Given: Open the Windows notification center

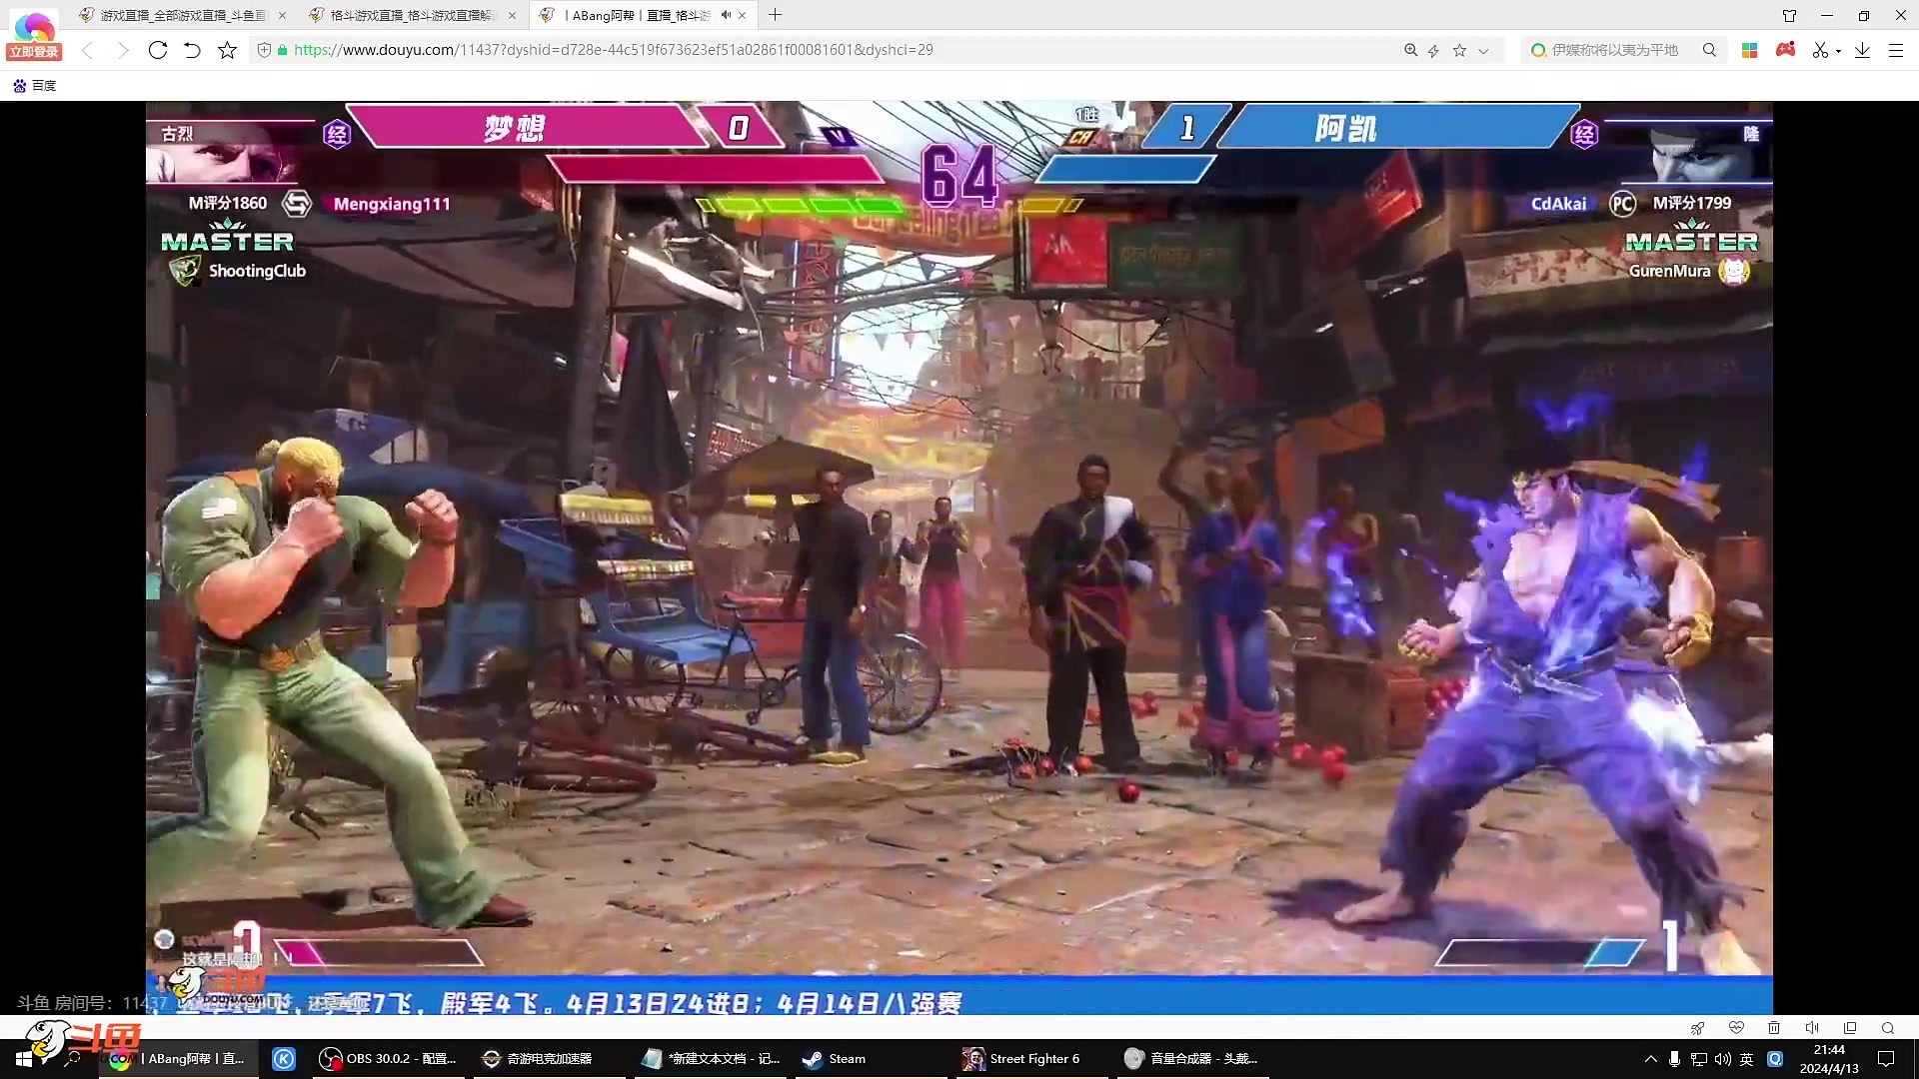Looking at the screenshot, I should tap(1886, 1059).
